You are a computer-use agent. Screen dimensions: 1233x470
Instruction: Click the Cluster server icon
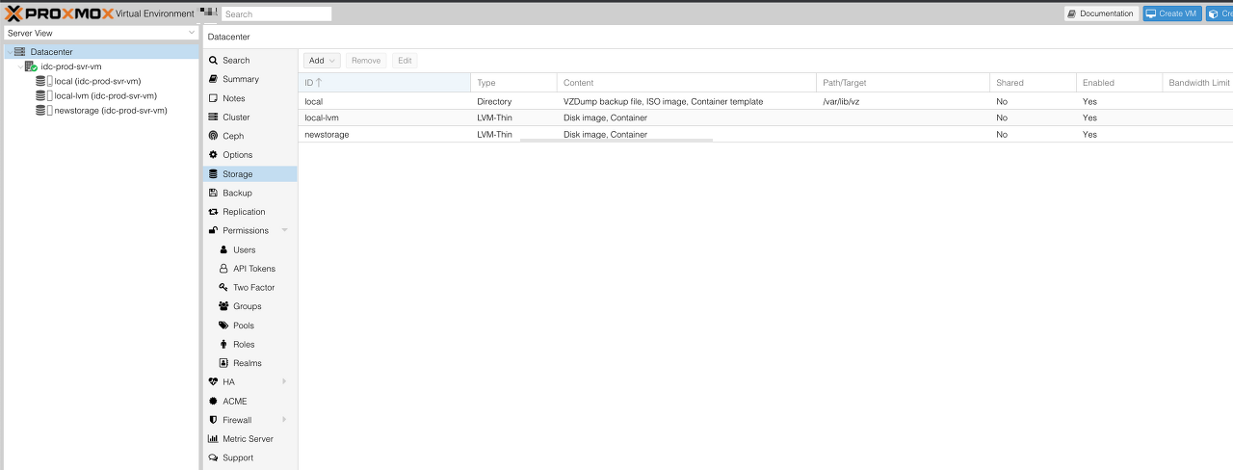213,117
